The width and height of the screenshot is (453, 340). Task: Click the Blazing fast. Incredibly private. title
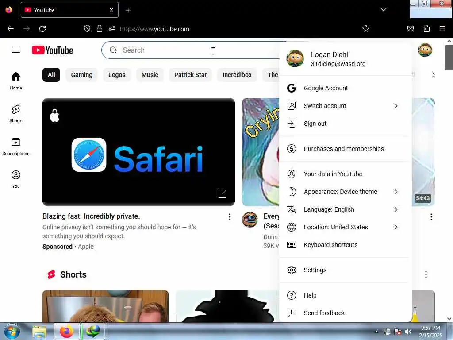click(91, 216)
